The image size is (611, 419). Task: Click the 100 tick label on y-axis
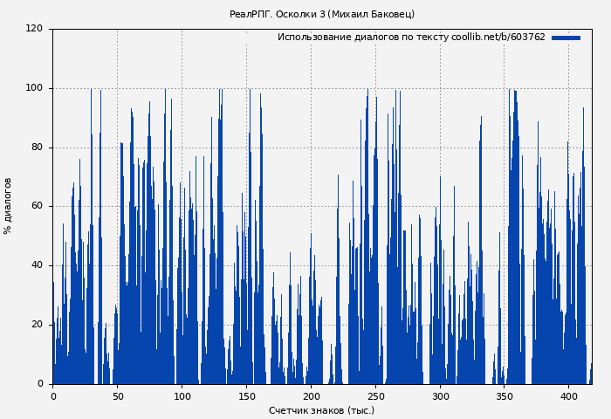tap(34, 88)
